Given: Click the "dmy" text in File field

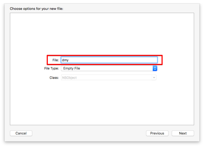Looking at the screenshot, I should coord(65,60).
